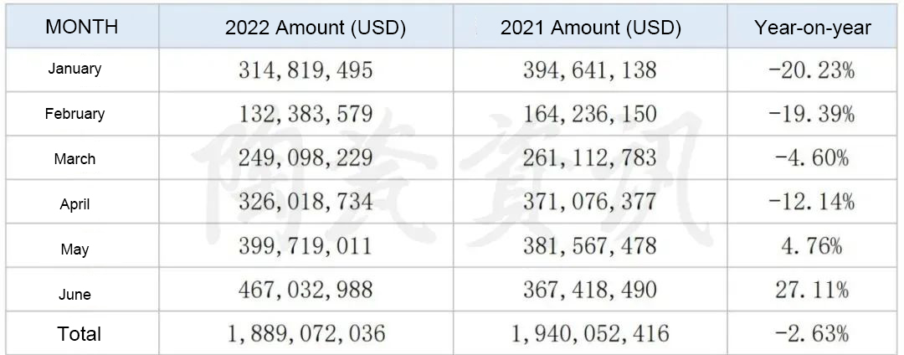The width and height of the screenshot is (904, 355).
Task: Click the 2021 Amount (USD) header
Action: coord(591,28)
